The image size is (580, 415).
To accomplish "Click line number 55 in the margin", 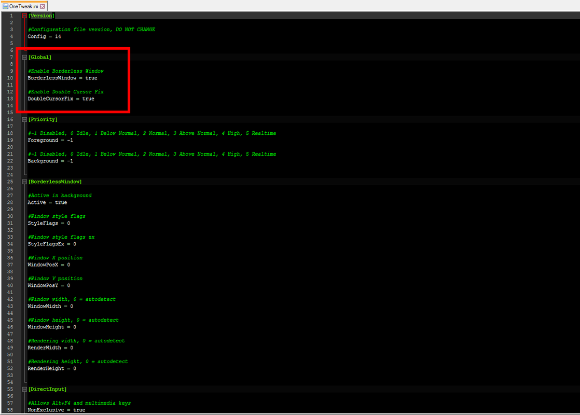I will tap(10, 389).
